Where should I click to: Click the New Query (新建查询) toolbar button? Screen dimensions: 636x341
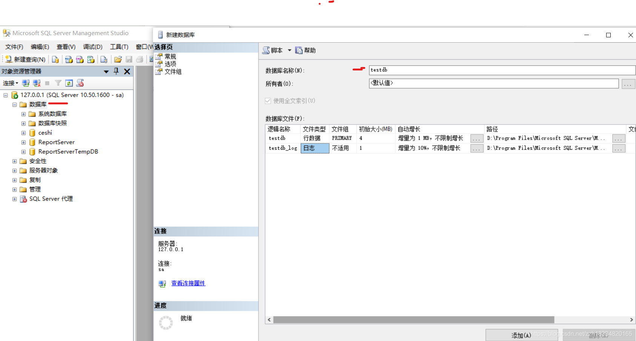coord(25,59)
